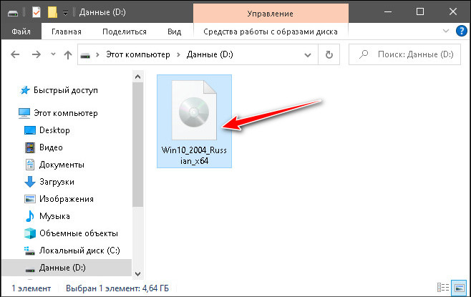Open Изображения in the navigation pane
Viewport: 471px width, 297px height.
[67, 199]
